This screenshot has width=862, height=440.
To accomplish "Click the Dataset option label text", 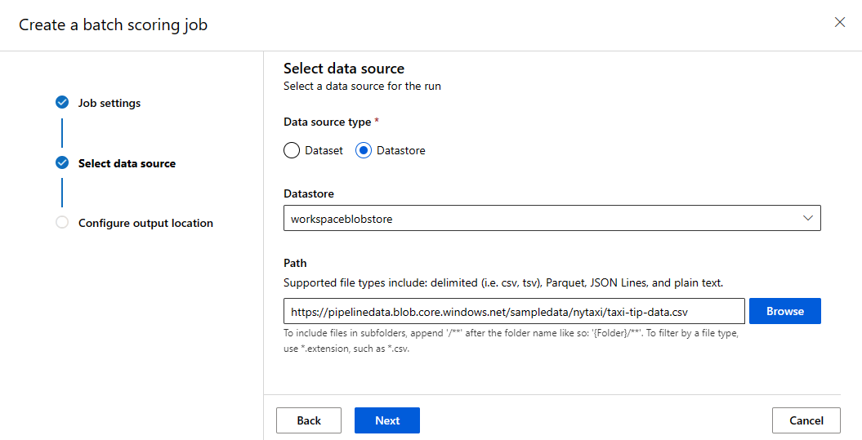I will point(324,150).
